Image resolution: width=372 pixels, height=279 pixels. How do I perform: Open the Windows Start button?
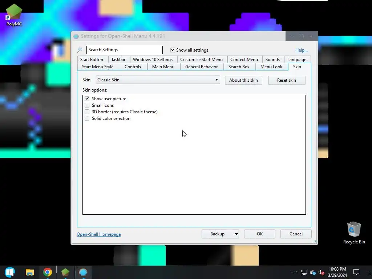click(10, 272)
